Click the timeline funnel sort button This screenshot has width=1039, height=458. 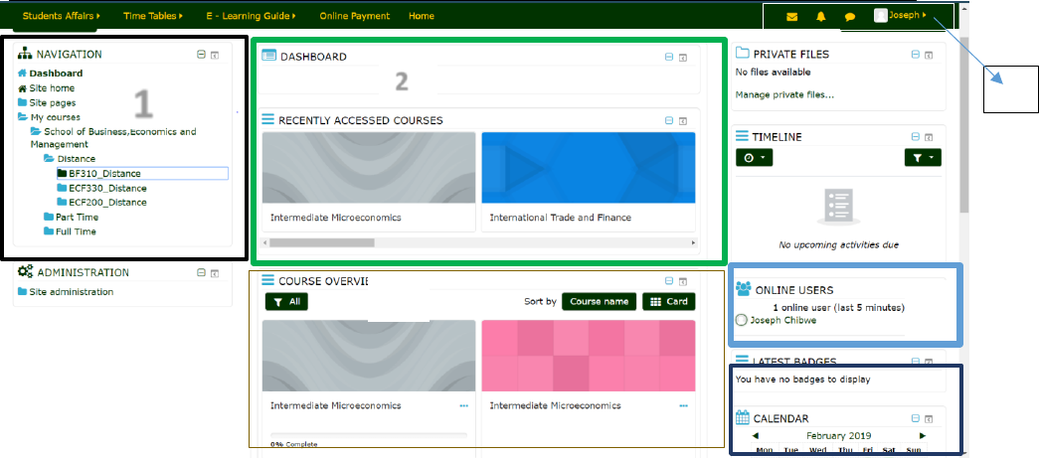tap(922, 157)
